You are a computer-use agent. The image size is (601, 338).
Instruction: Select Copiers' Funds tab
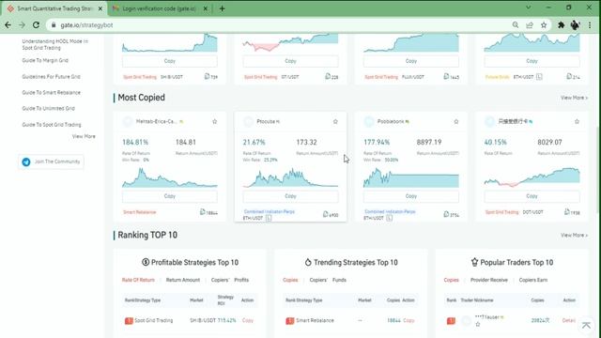[x=328, y=280]
